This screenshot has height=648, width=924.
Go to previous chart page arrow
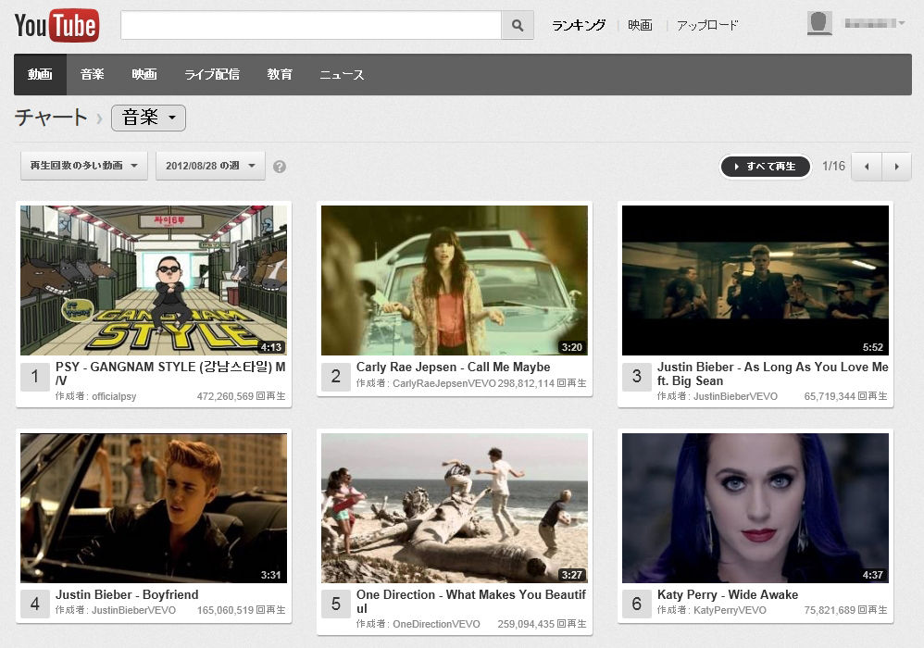[x=867, y=167]
